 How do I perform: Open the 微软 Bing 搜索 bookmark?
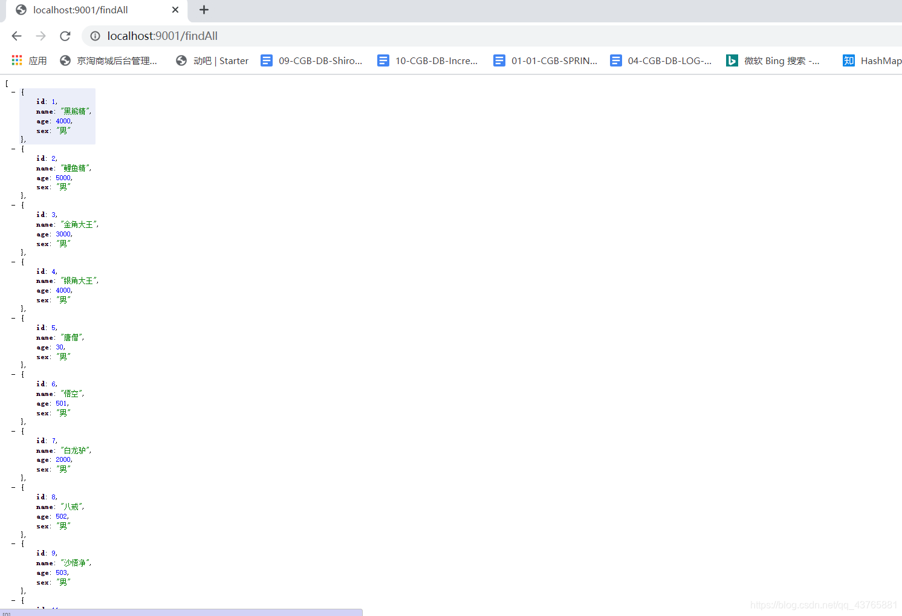point(773,60)
